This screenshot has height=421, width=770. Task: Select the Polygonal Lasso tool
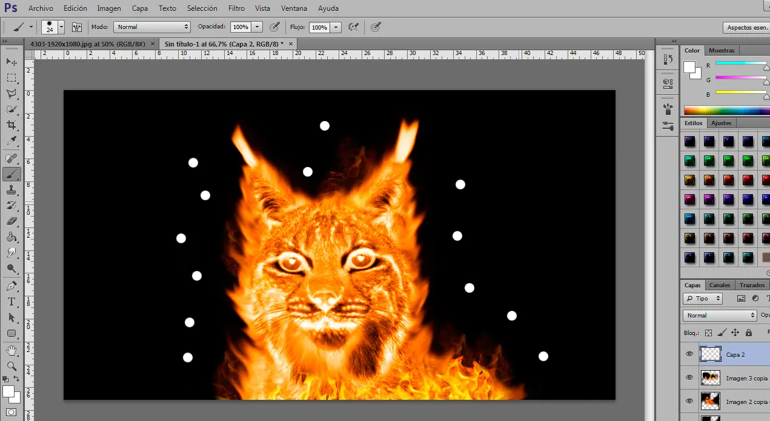point(12,94)
